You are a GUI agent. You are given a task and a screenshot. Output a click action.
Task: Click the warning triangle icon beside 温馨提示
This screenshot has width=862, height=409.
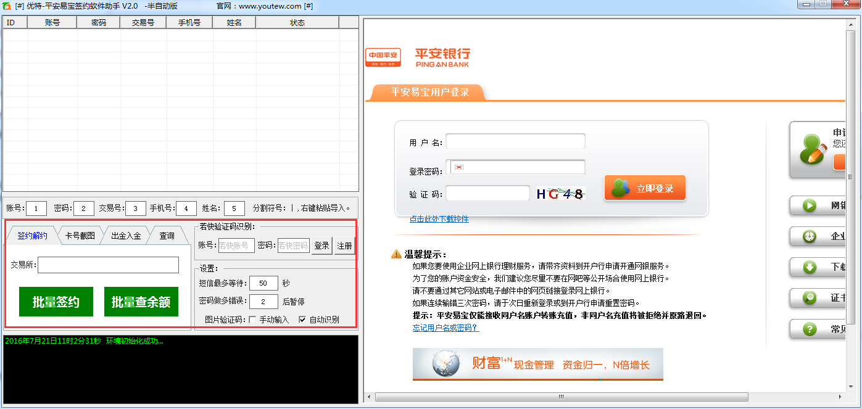[x=396, y=254]
